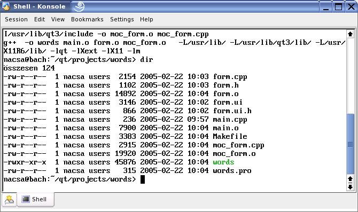Click the KDE swirl icon in the title bar
The height and width of the screenshot is (212, 358).
point(79,6)
